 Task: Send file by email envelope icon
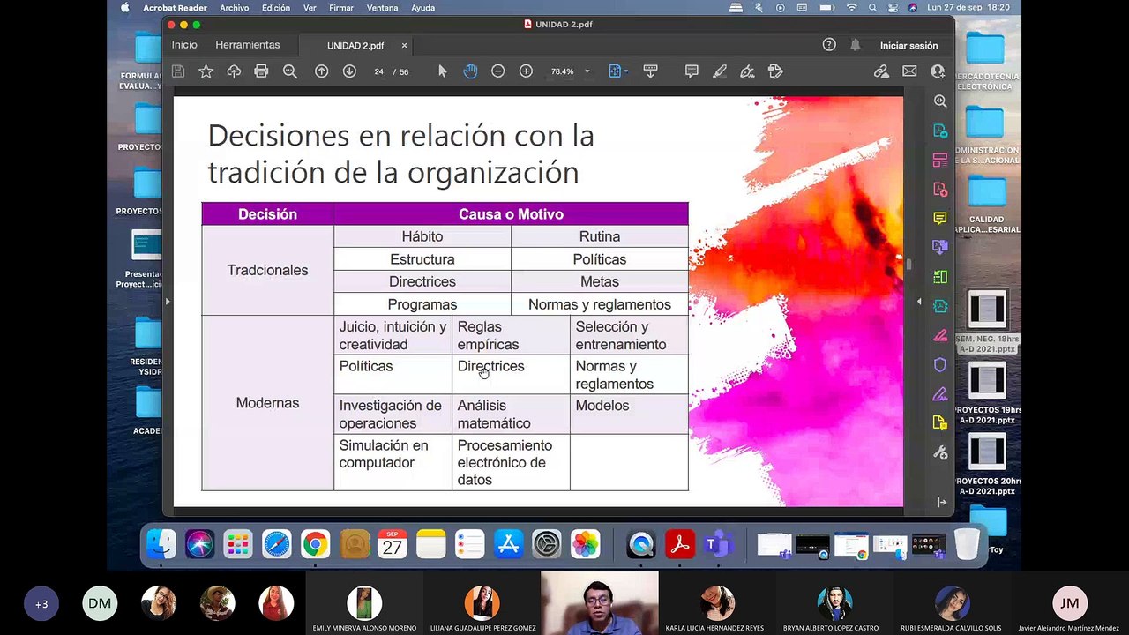[909, 71]
